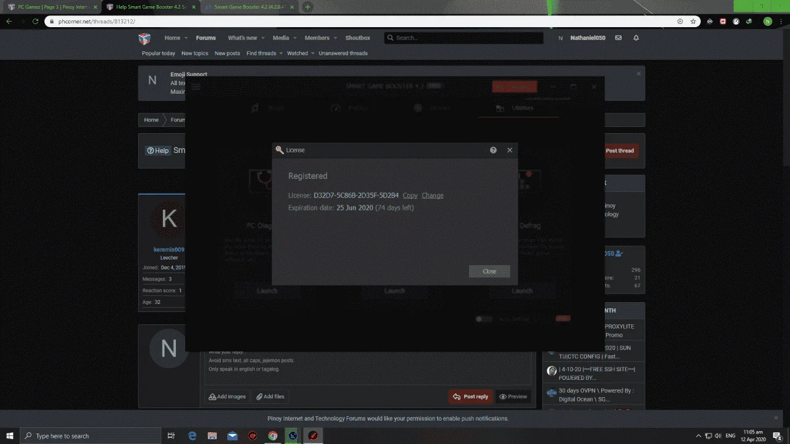Open the conversations envelope icon

coord(618,38)
